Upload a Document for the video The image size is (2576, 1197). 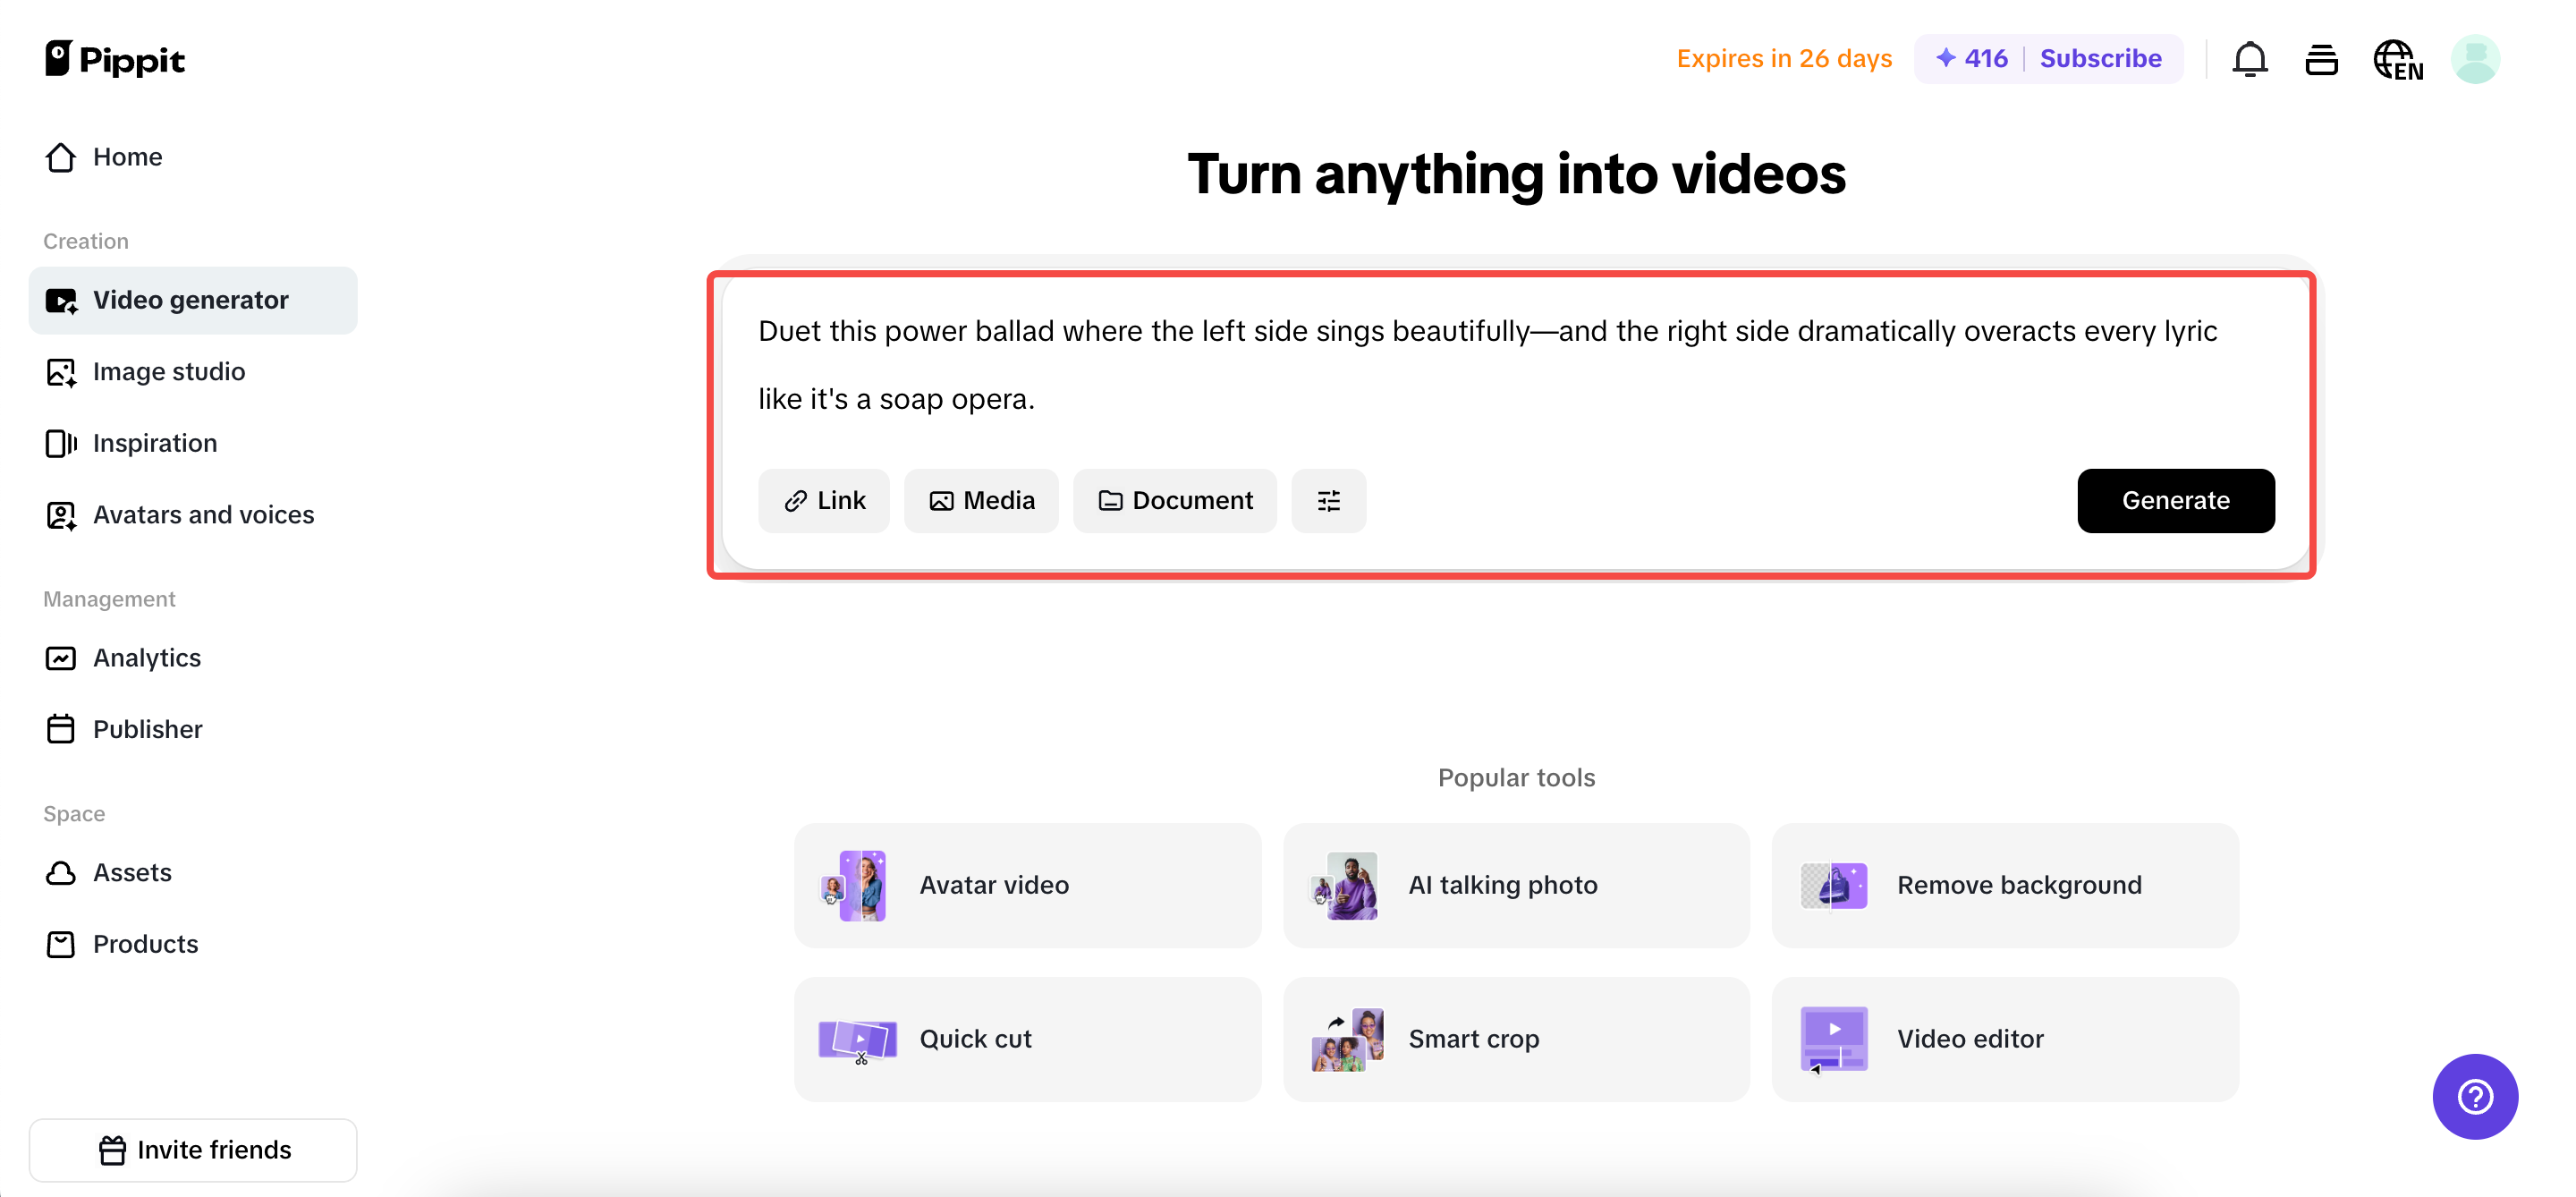(1175, 500)
